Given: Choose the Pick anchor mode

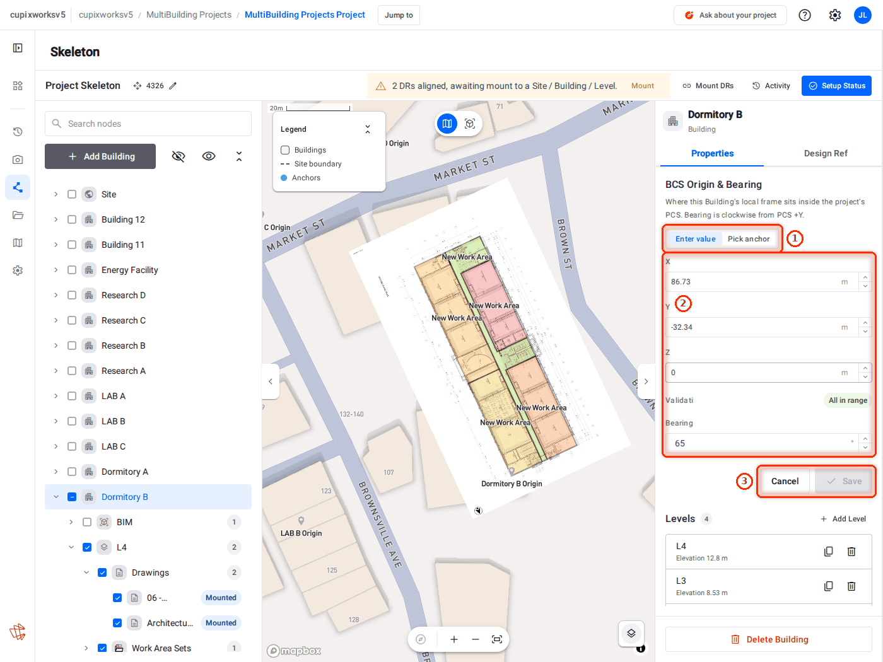Looking at the screenshot, I should point(749,239).
